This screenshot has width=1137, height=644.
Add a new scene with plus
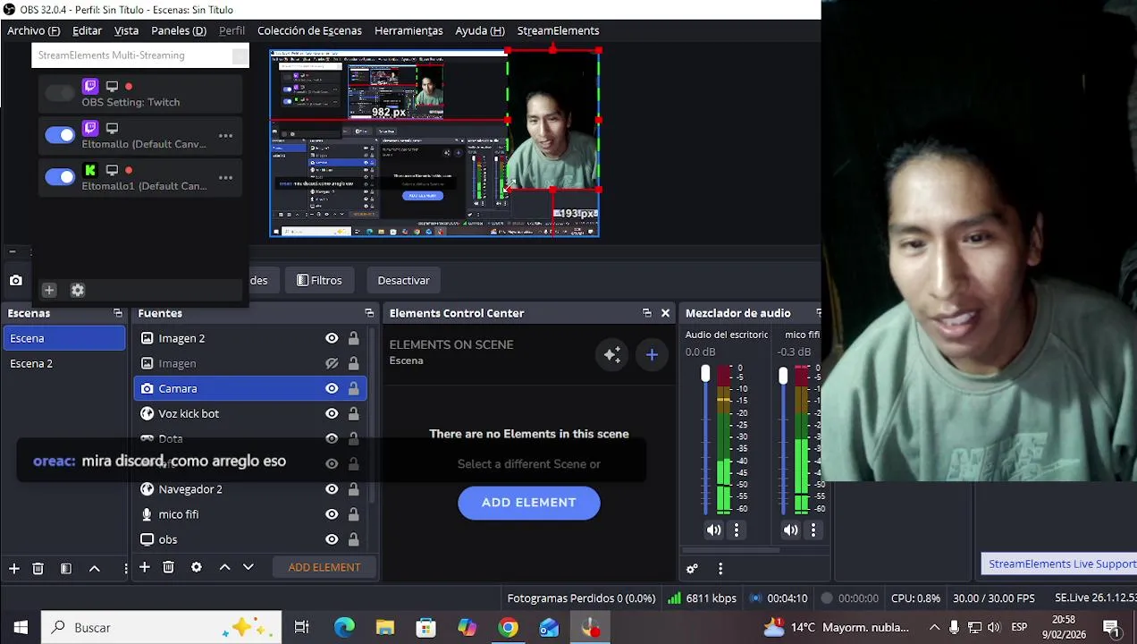(x=14, y=568)
